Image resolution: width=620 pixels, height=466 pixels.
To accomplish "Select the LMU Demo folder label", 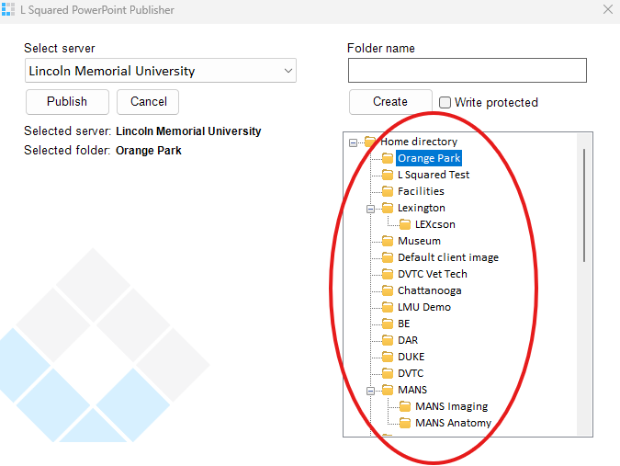I will coord(424,307).
